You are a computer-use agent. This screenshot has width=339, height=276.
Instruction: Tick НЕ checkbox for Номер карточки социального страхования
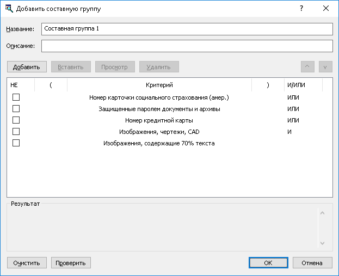(16, 97)
